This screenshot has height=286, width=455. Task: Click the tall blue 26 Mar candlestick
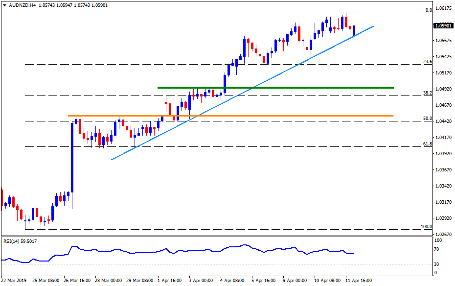pos(72,157)
